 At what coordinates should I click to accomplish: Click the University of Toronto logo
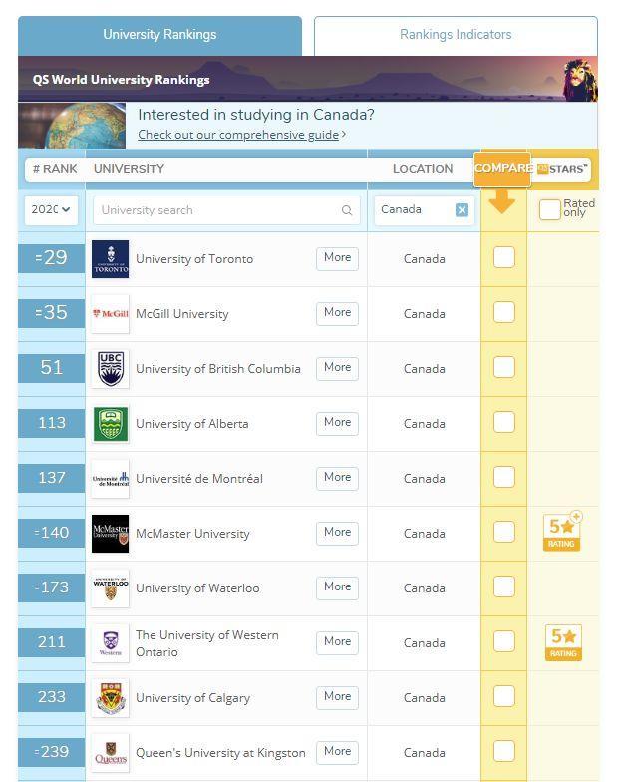click(110, 259)
